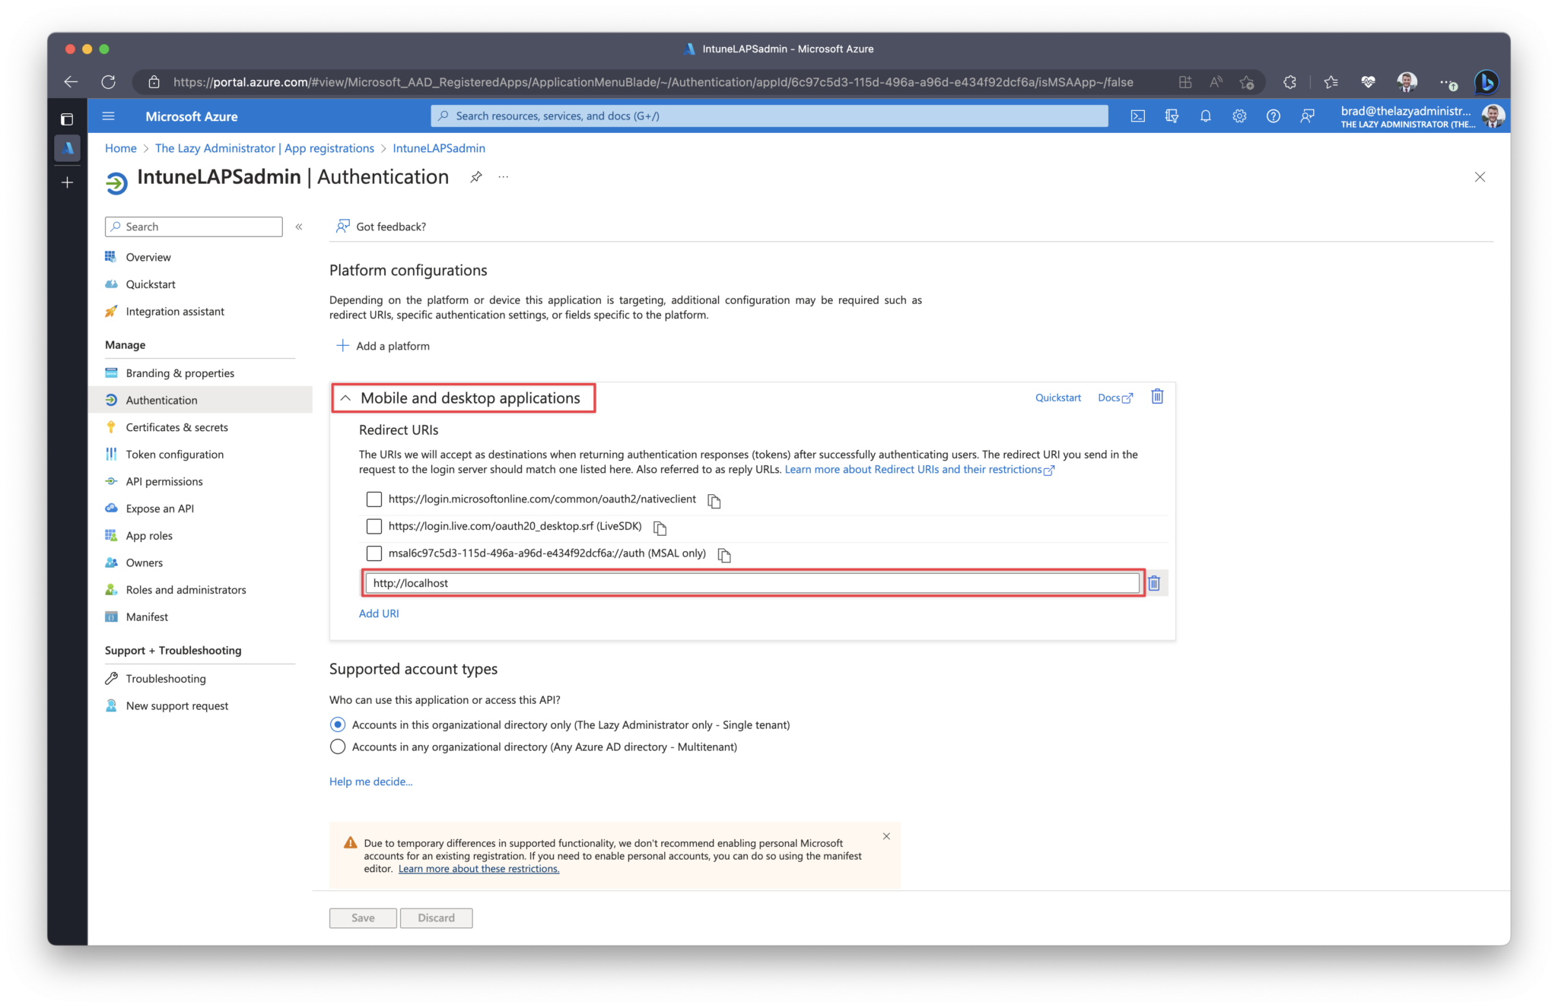Pin the Authentication blade
This screenshot has height=1008, width=1558.
(475, 177)
